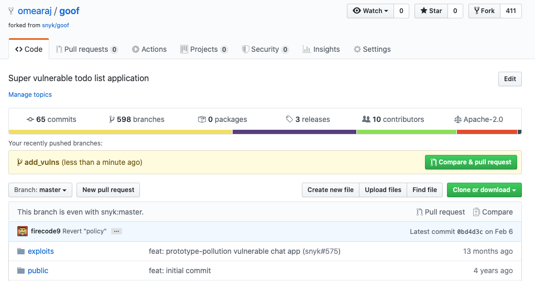Switch to the Pull requests tab
Screen dimensions: 535x281
coord(86,49)
